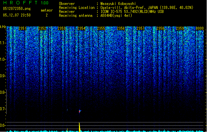207x132 pixels.
Task: Click the 0.7 kHz axis label
Action: (3, 109)
